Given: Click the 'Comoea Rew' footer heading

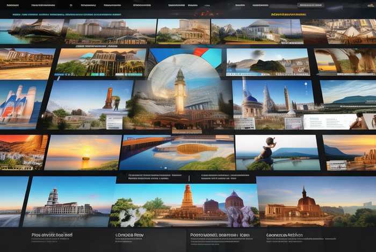Looking at the screenshot, I should 130,235.
